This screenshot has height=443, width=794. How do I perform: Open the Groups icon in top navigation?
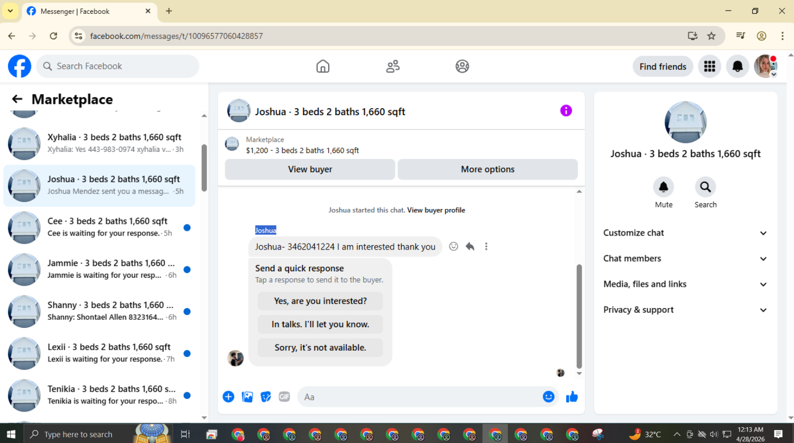click(x=462, y=66)
